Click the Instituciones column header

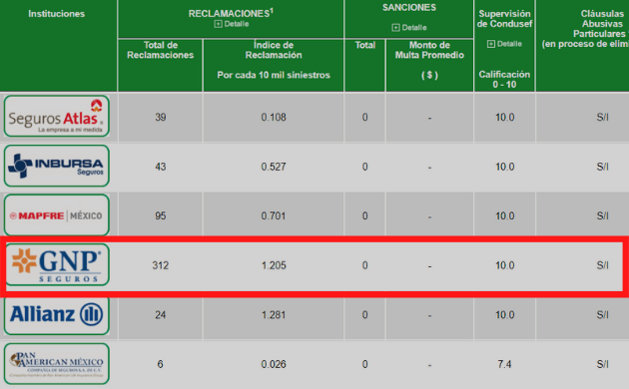[57, 14]
